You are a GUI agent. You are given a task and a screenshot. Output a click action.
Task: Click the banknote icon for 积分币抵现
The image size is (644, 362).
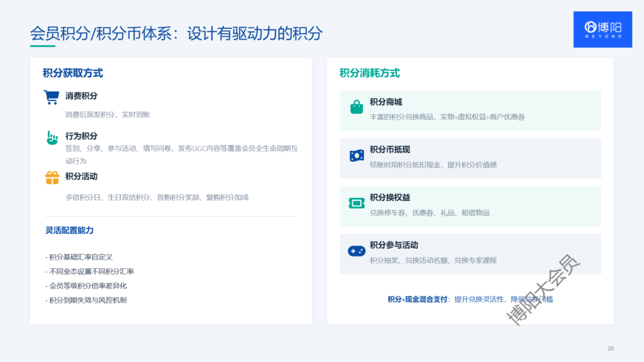[357, 156]
